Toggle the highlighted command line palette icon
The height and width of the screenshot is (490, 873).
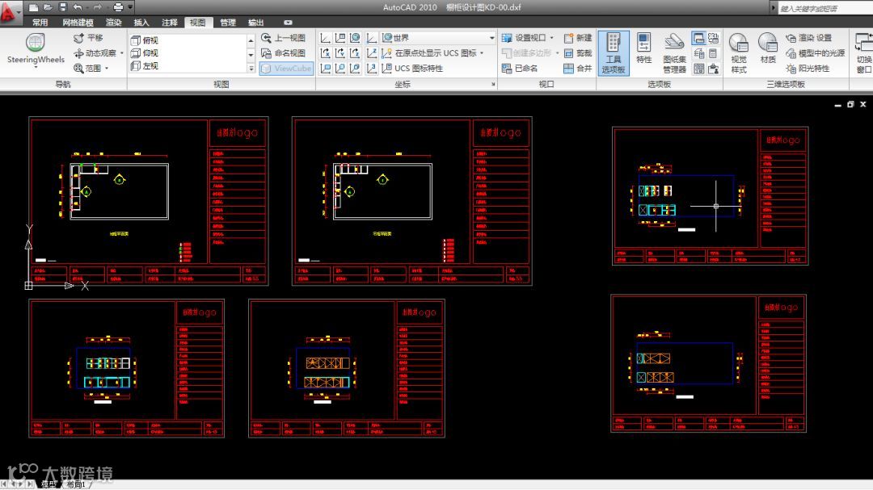coord(698,39)
